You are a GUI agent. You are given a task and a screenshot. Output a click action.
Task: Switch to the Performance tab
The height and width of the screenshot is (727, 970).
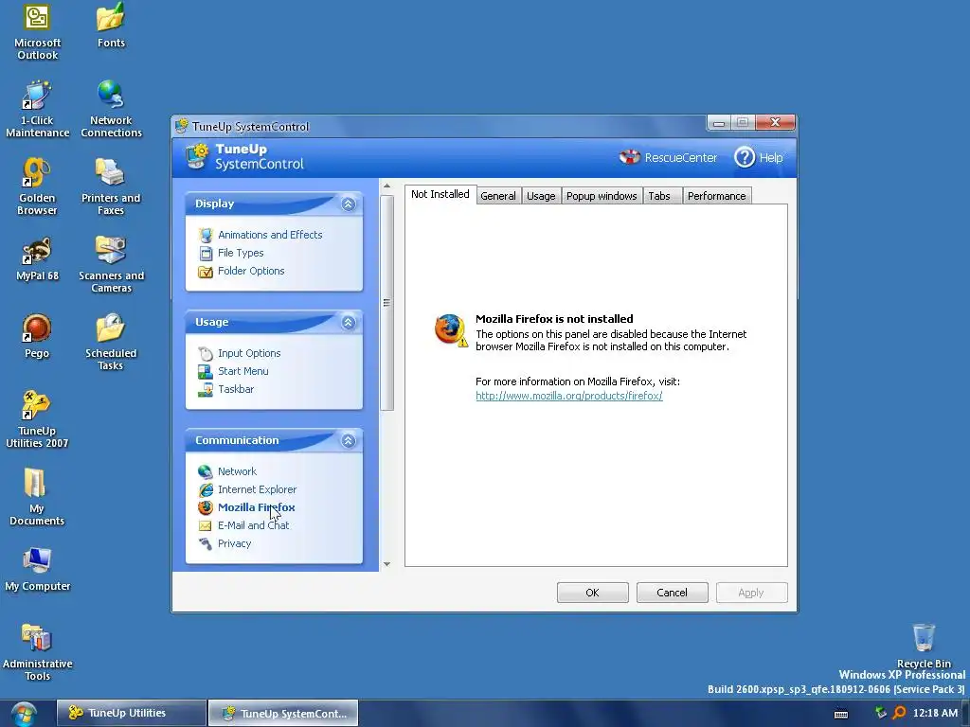(716, 196)
